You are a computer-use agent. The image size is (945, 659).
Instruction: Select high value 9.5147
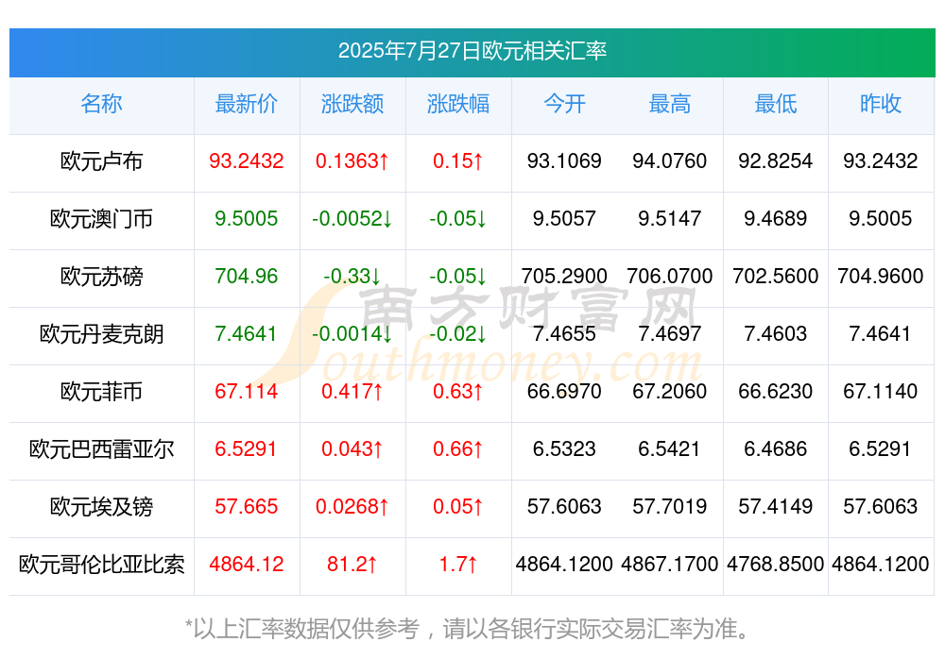[x=670, y=219]
